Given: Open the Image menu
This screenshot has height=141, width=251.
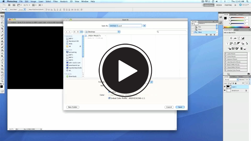Looking at the screenshot, I should click(33, 2).
